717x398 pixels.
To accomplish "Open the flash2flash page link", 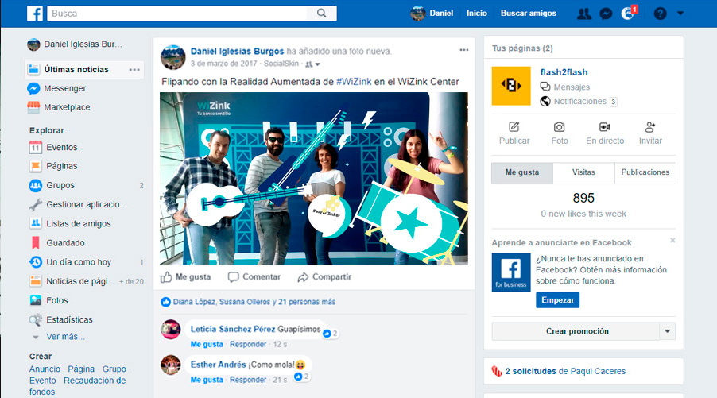I will tap(564, 72).
